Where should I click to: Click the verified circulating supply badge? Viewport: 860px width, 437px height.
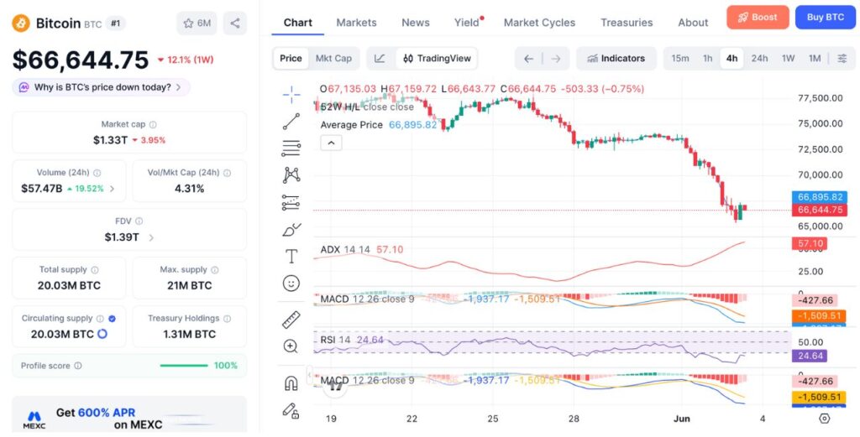point(112,319)
